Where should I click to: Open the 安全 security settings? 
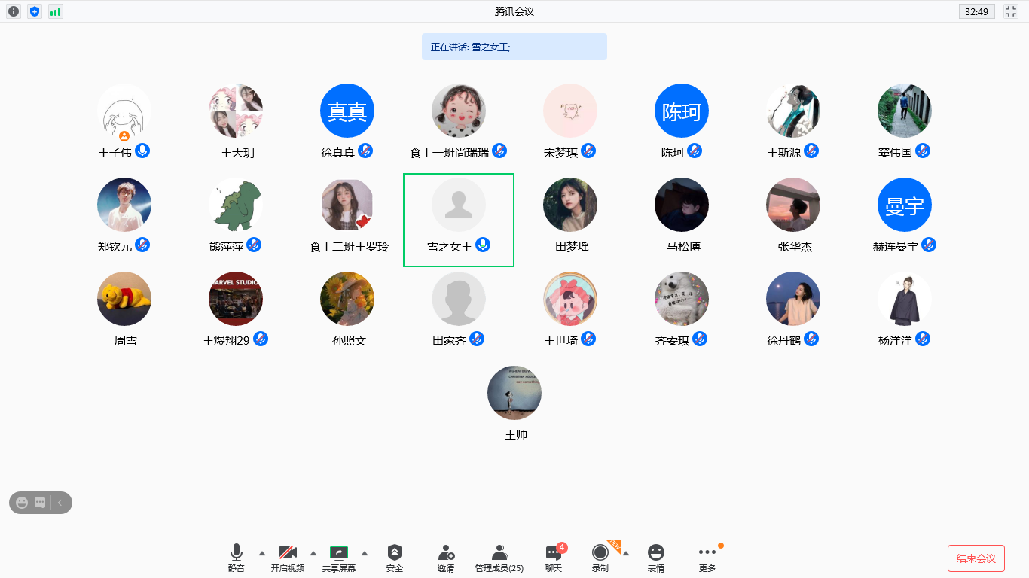(x=395, y=558)
